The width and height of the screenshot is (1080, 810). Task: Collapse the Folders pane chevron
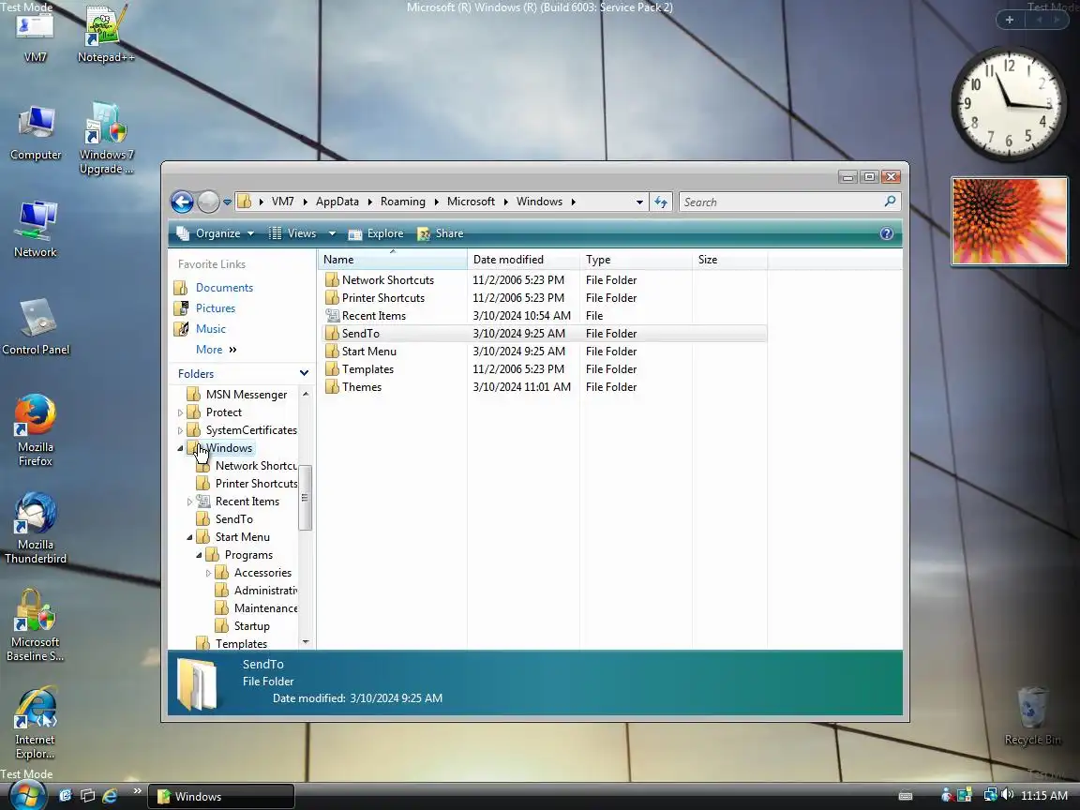tap(304, 372)
